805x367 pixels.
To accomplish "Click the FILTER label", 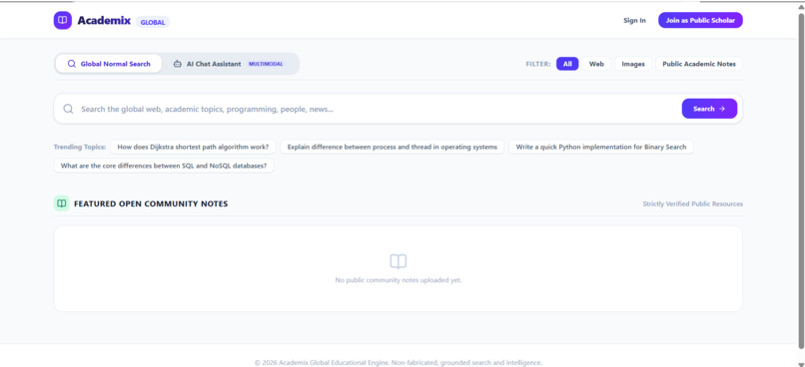I will pyautogui.click(x=538, y=64).
